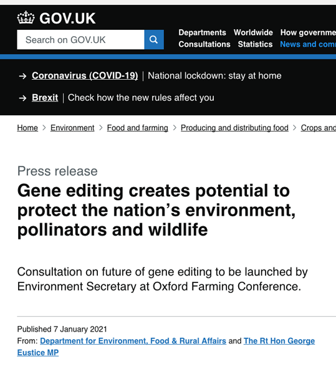336x369 pixels.
Task: Open Producing and distributing food breadcrumb
Action: click(x=234, y=128)
